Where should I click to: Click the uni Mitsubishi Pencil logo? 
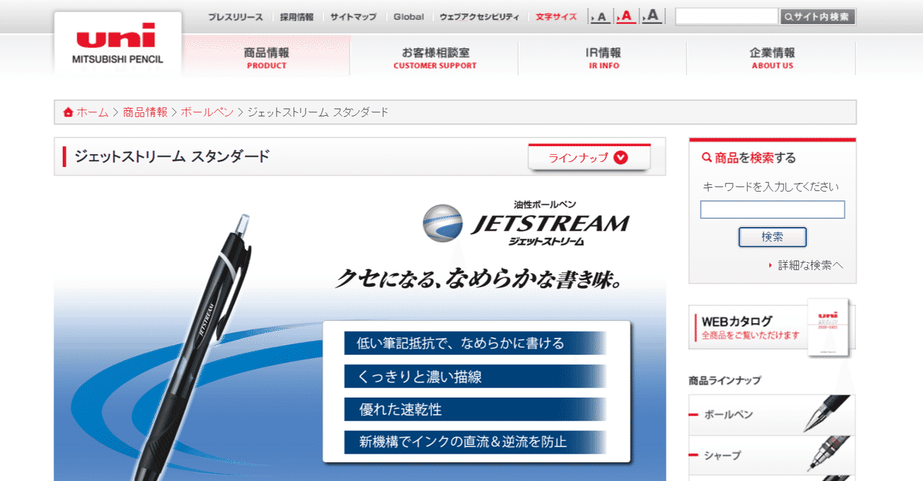pyautogui.click(x=118, y=44)
